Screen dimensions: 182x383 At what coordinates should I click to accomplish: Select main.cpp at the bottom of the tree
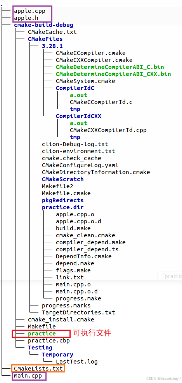28,376
